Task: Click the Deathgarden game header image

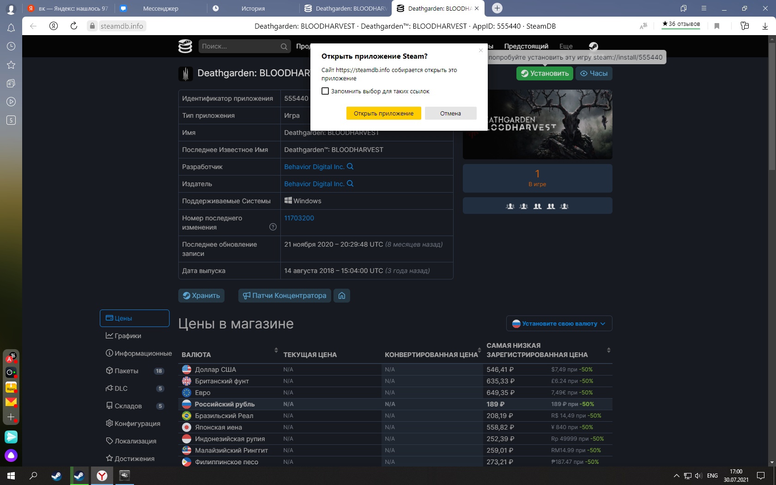Action: pos(537,124)
